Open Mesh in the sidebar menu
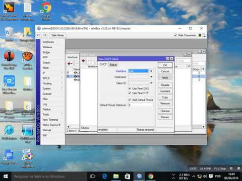Screen dimensions: 242x181 (46, 68)
